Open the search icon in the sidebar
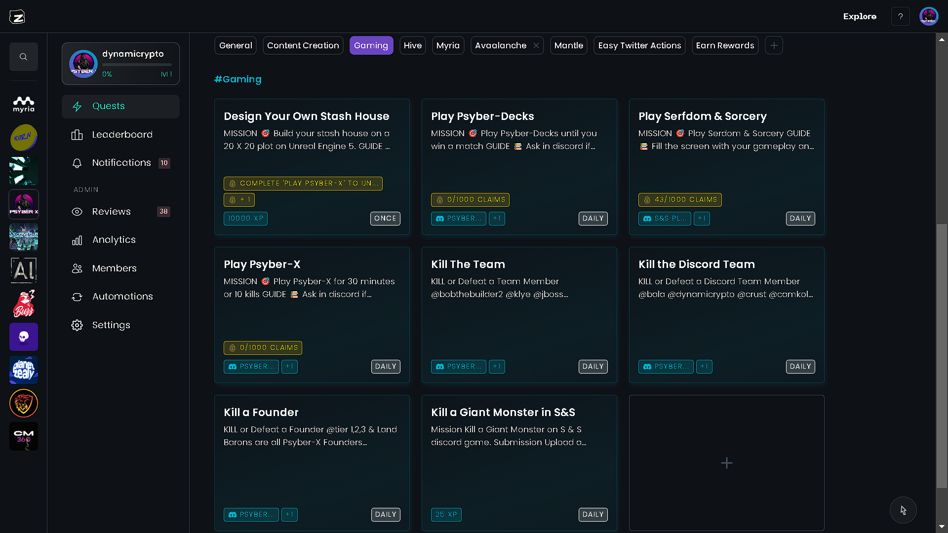 (23, 57)
